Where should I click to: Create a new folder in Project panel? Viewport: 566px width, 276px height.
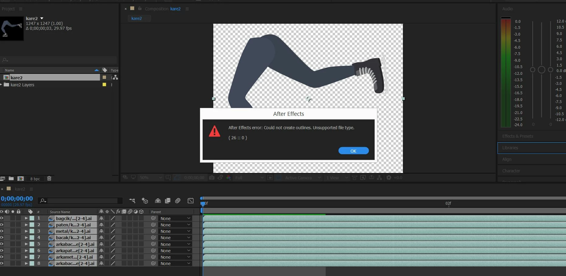click(11, 178)
